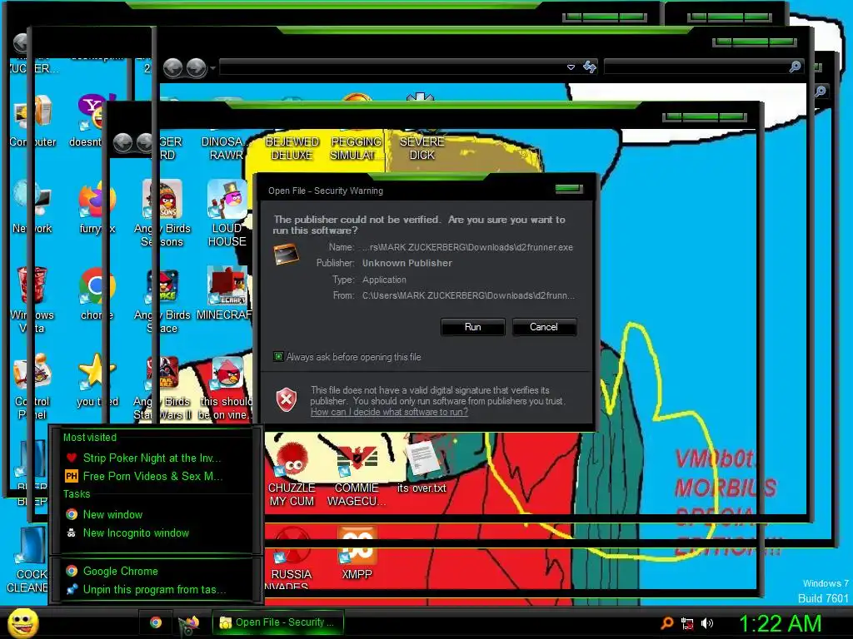Open the Control Panel desktop icon

(32, 386)
